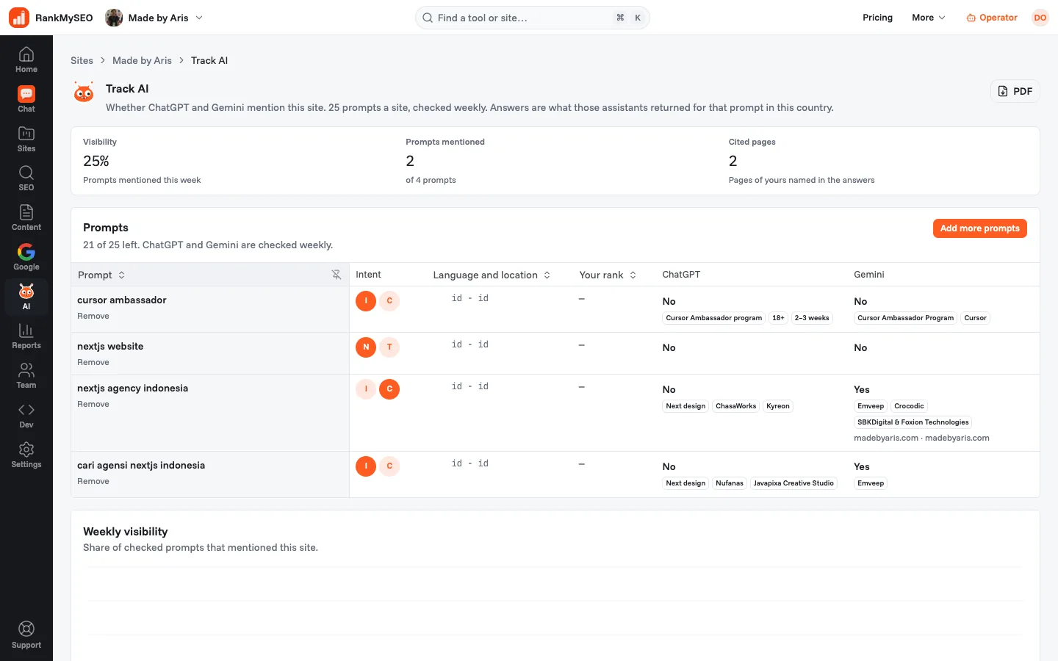Open the DO user avatar

click(1040, 18)
